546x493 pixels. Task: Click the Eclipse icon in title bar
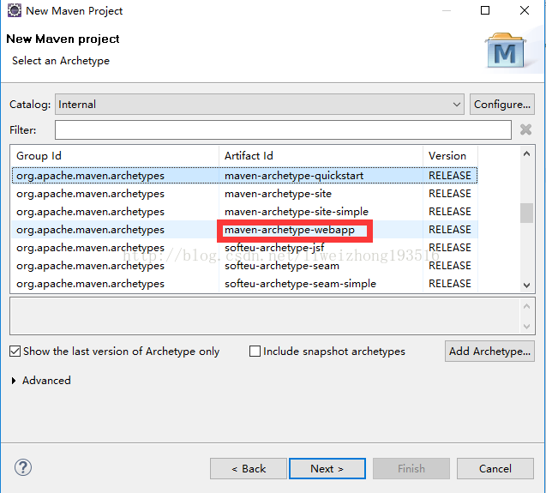(15, 10)
